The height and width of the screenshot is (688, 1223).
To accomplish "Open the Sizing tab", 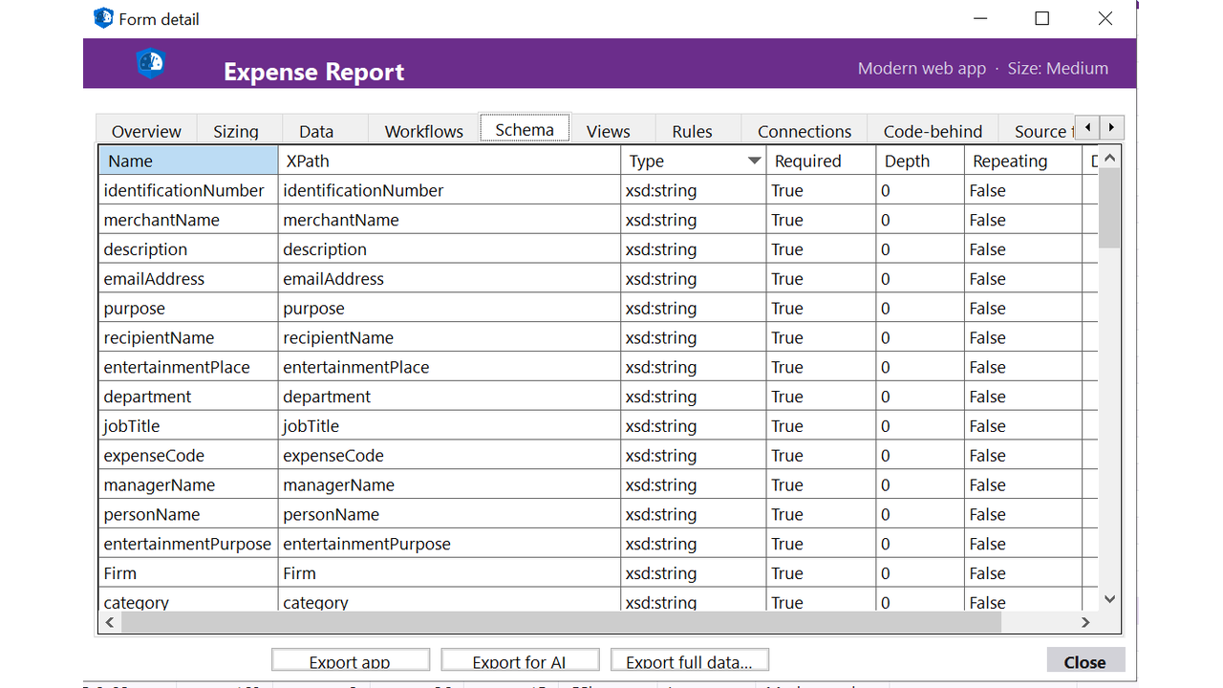I will pyautogui.click(x=236, y=131).
